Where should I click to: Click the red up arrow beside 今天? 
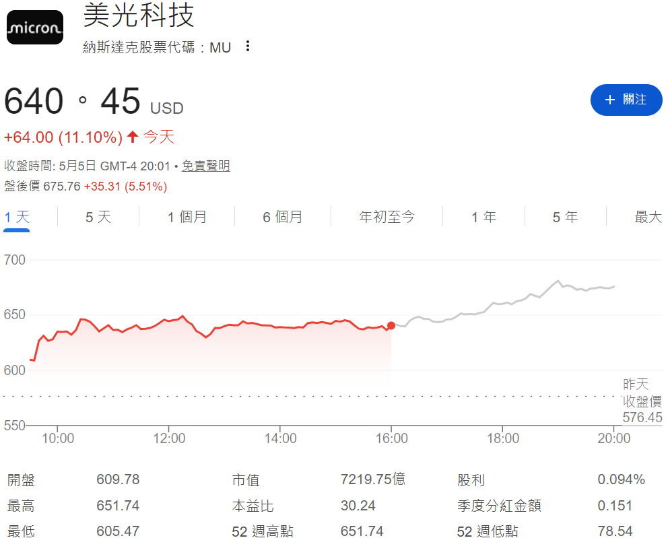(x=133, y=137)
